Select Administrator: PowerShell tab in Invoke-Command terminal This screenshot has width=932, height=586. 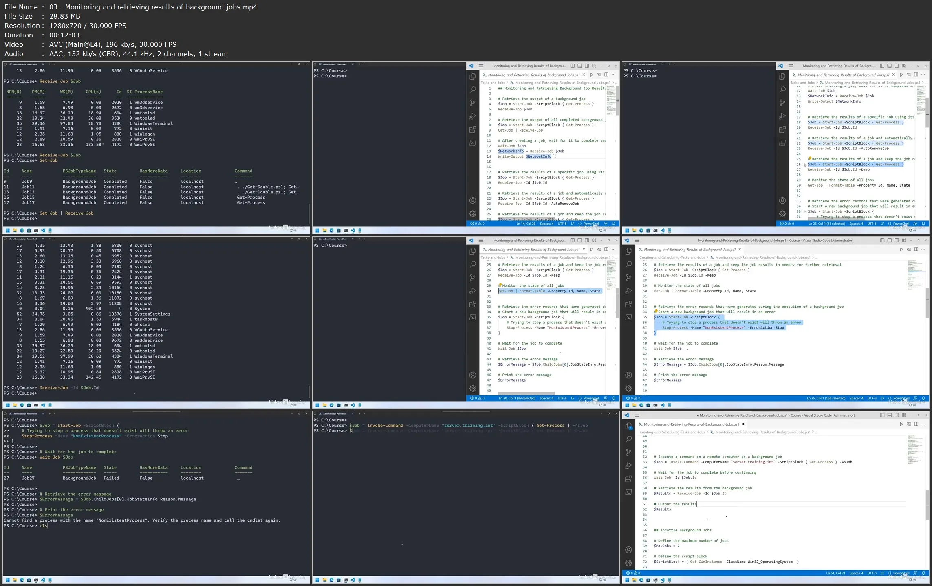tap(335, 413)
